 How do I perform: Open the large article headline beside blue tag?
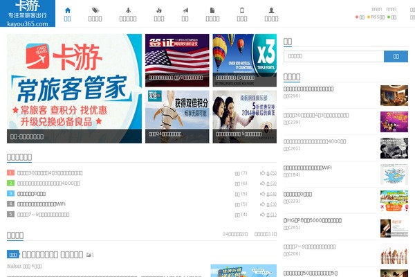click(53, 255)
